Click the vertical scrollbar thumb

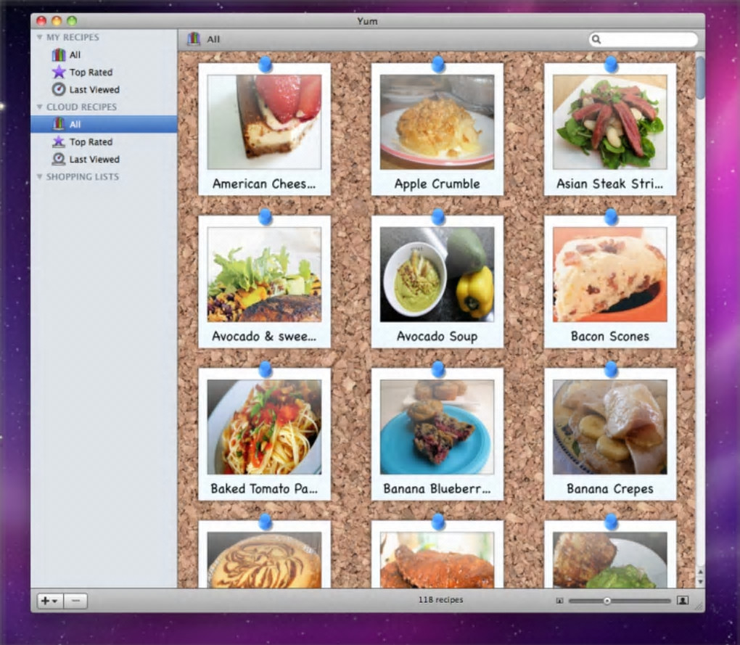(700, 77)
